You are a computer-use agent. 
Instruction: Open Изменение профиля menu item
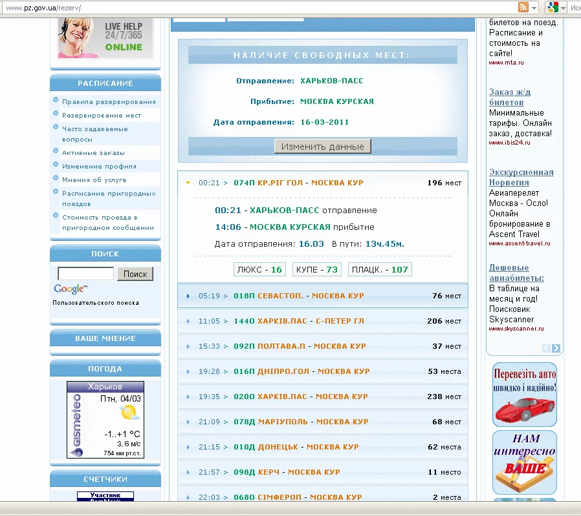tap(99, 167)
